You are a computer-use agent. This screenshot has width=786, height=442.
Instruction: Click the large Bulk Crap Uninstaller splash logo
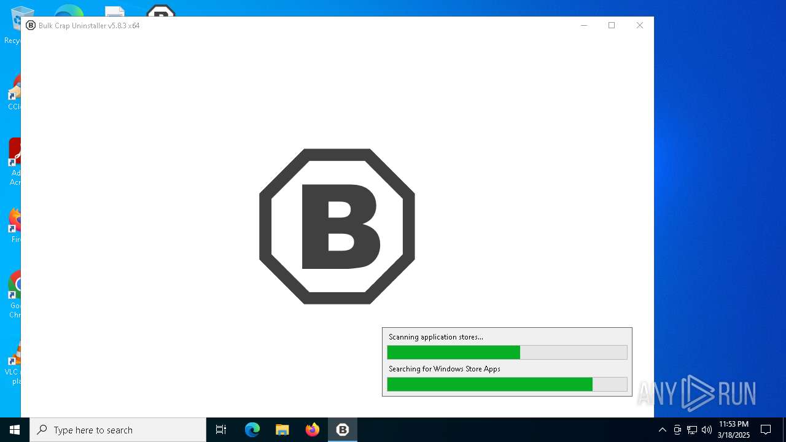click(x=337, y=226)
